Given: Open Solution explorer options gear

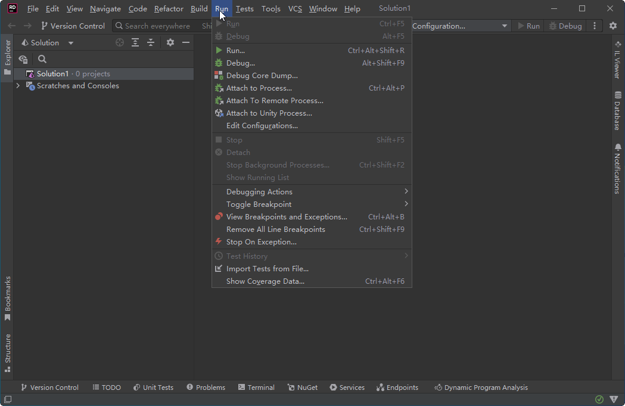Looking at the screenshot, I should pyautogui.click(x=170, y=43).
